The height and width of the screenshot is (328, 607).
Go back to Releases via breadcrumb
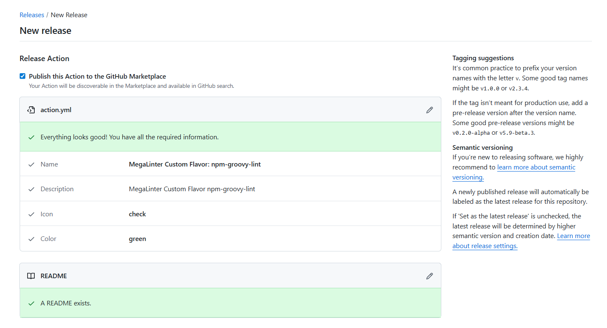coord(32,15)
